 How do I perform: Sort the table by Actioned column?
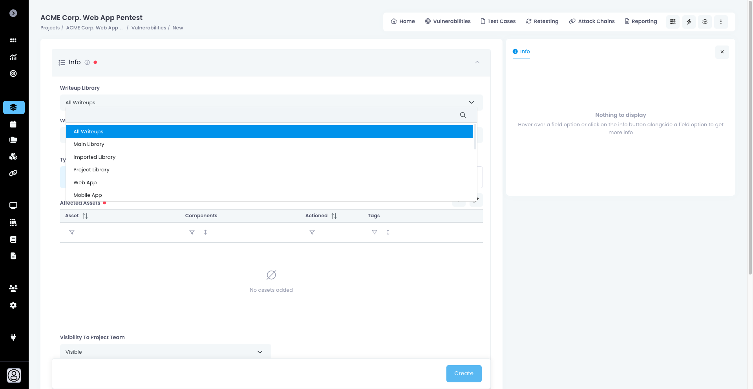click(334, 216)
